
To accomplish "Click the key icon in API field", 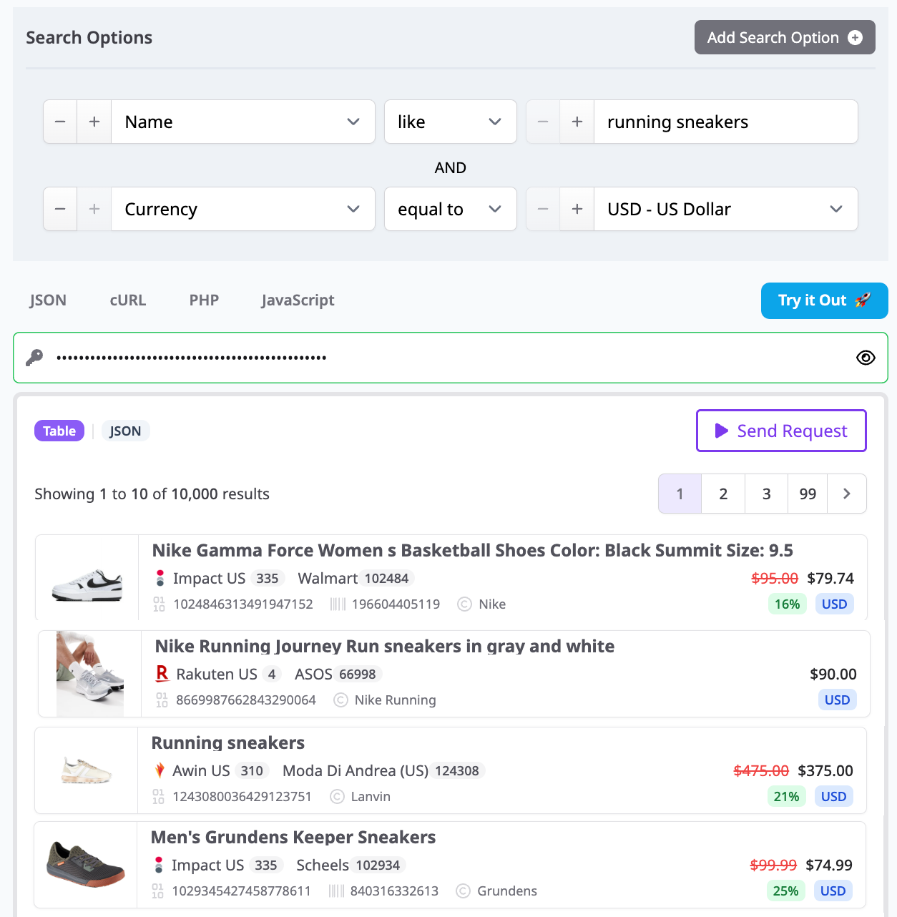I will (34, 358).
